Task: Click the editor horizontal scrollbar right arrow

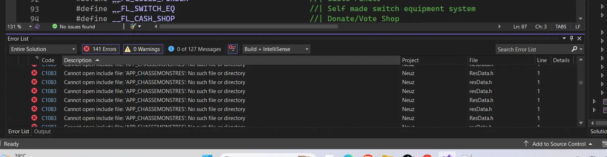Action: (x=499, y=27)
